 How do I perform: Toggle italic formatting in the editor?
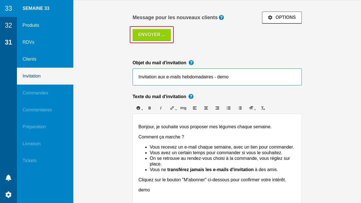[x=161, y=108]
